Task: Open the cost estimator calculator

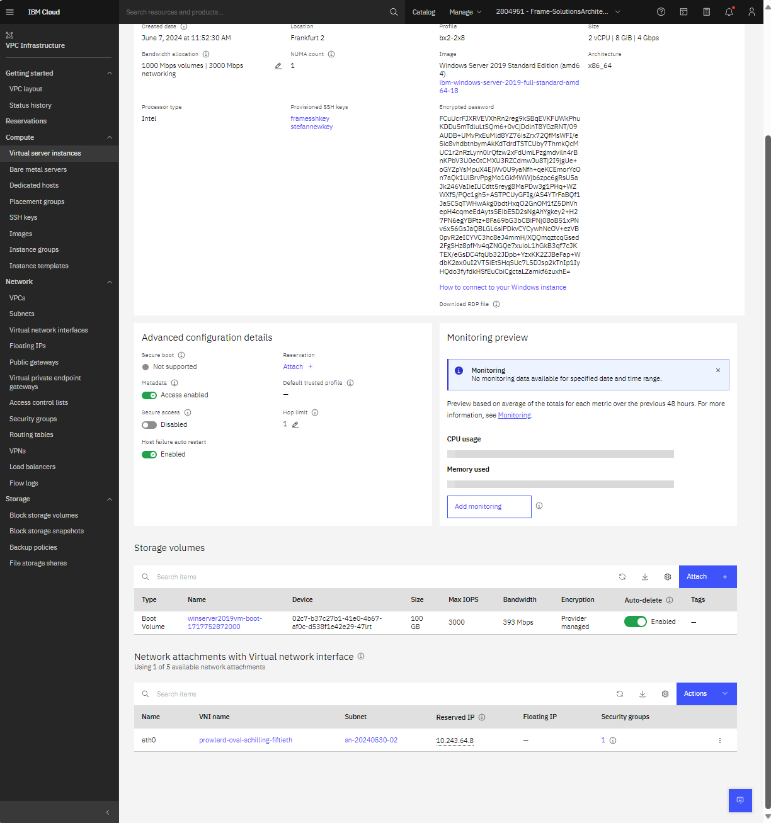Action: pyautogui.click(x=706, y=11)
